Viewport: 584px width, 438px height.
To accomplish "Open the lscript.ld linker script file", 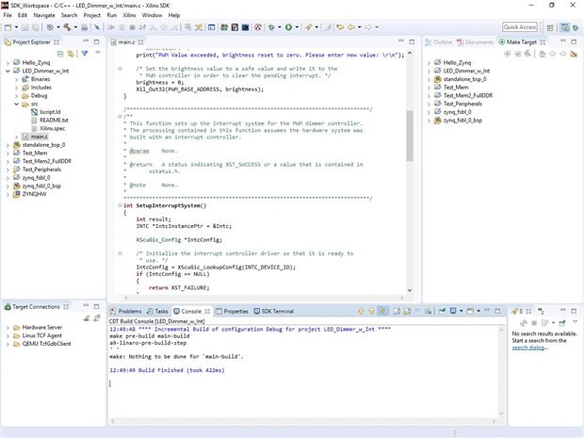I will [x=51, y=112].
